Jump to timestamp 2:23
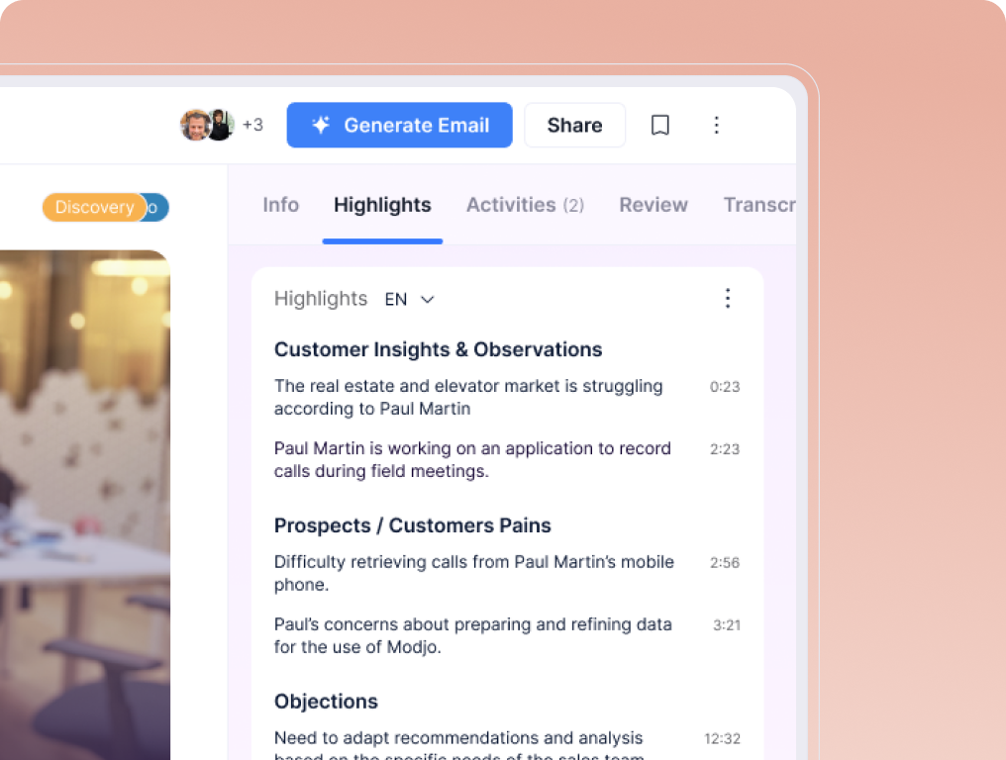Image resolution: width=1006 pixels, height=760 pixels. (x=725, y=449)
